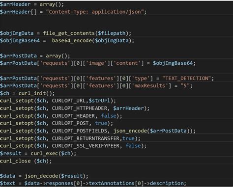The image size is (233, 187).
Task: Click the CURLOPT_RETURNTRANSFER line
Action: point(70,138)
